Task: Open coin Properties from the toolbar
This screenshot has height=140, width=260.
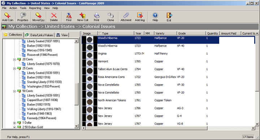Action: coord(23,17)
